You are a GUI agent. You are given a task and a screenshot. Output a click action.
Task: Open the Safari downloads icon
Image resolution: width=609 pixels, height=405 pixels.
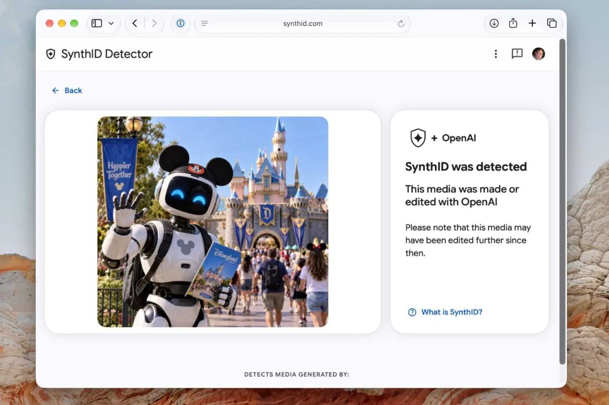click(494, 23)
